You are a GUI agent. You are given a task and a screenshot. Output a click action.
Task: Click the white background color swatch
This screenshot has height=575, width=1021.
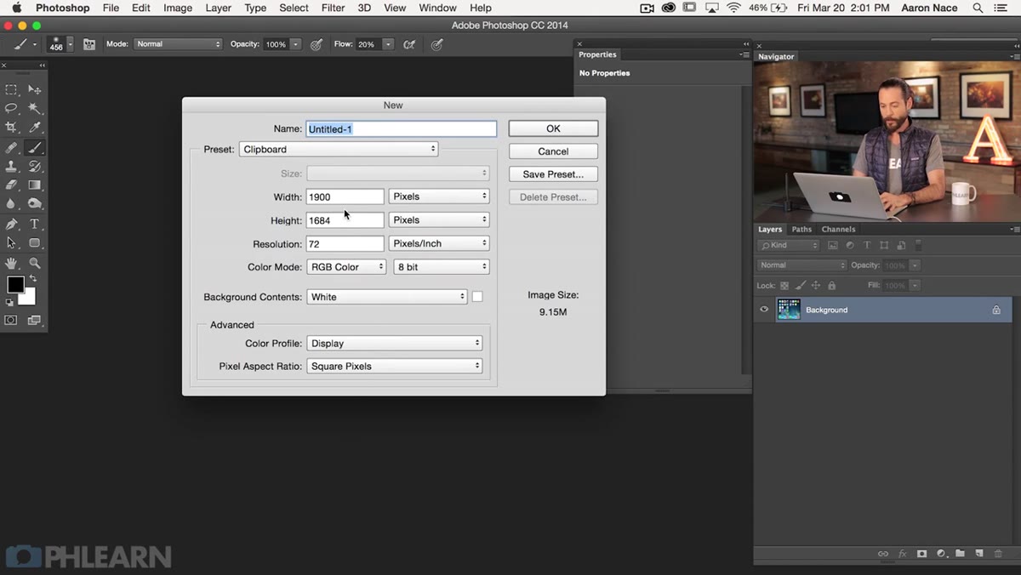(x=28, y=297)
